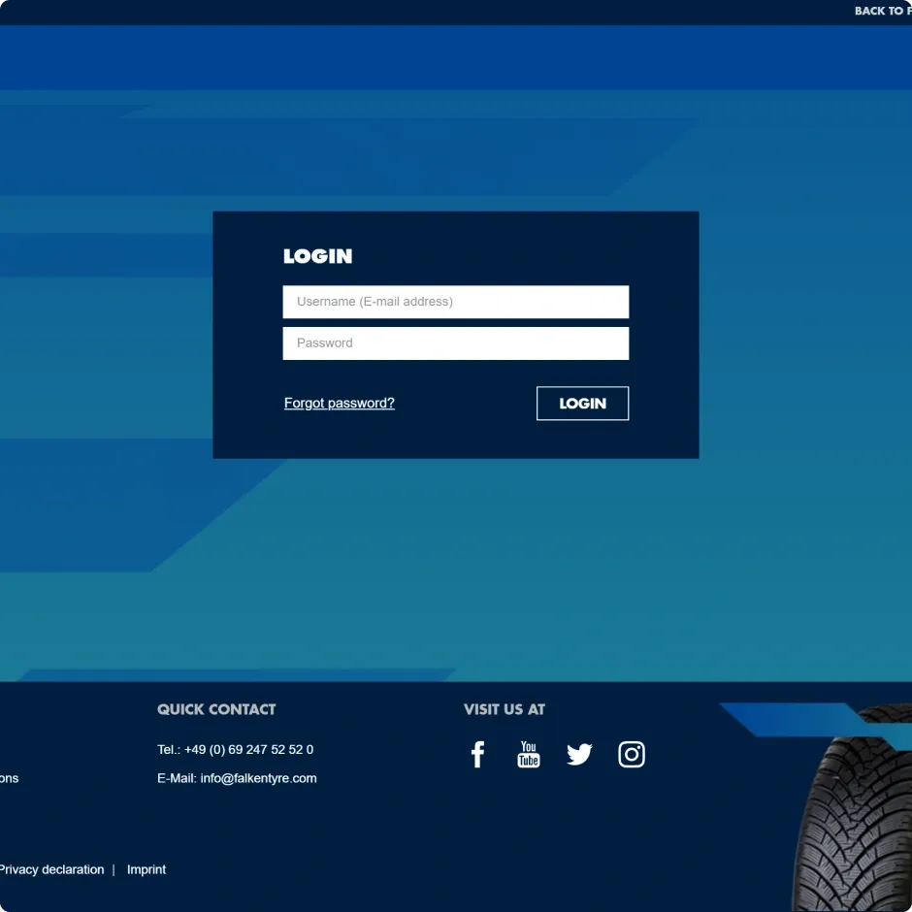
Task: Click the BACK TO link in top bar
Action: pyautogui.click(x=882, y=11)
